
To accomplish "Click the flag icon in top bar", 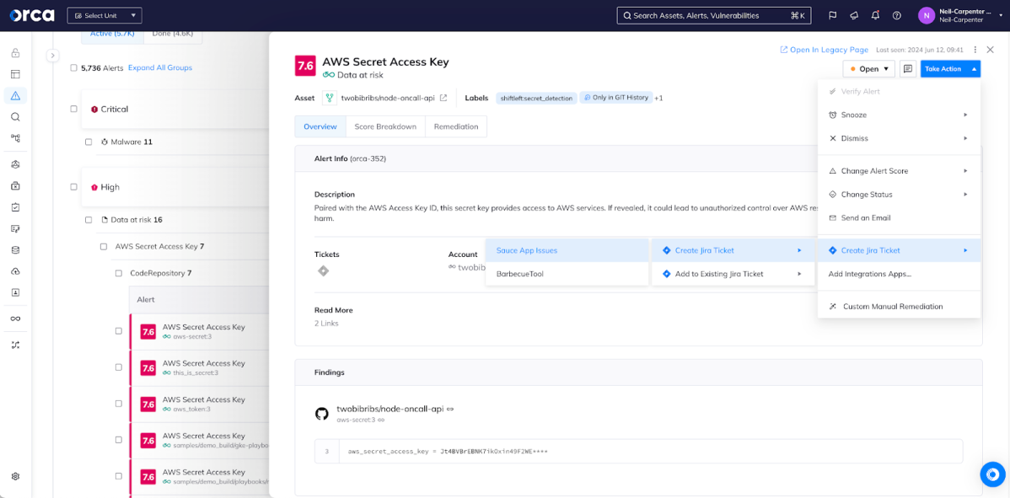I will click(x=832, y=15).
